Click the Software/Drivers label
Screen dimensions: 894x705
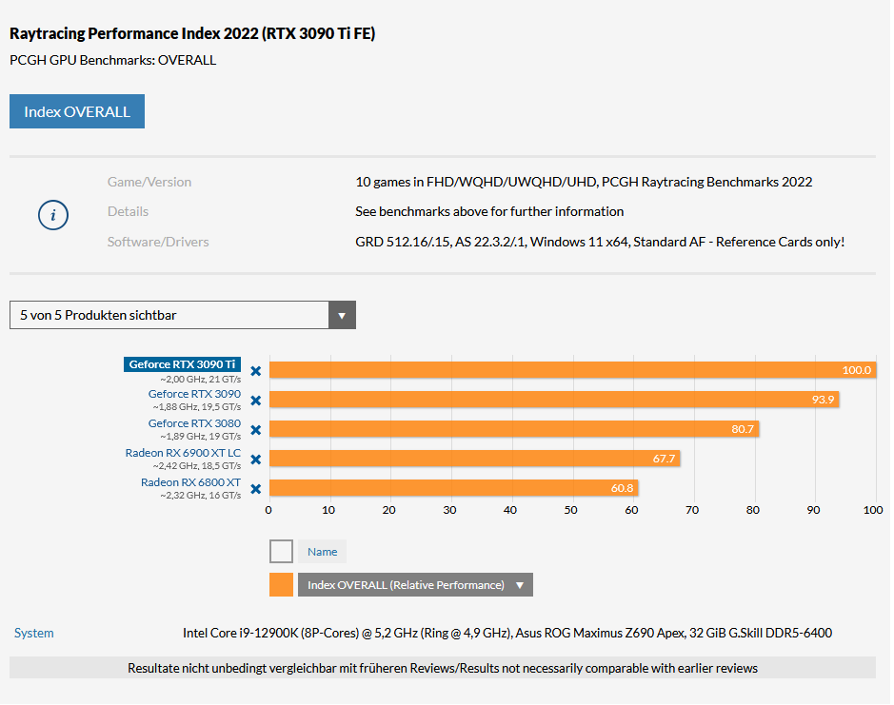pyautogui.click(x=158, y=243)
